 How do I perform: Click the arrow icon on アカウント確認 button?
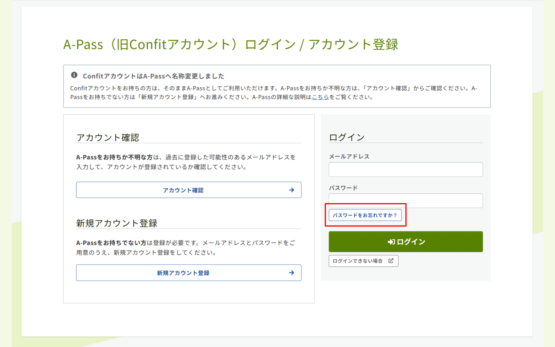(x=291, y=190)
